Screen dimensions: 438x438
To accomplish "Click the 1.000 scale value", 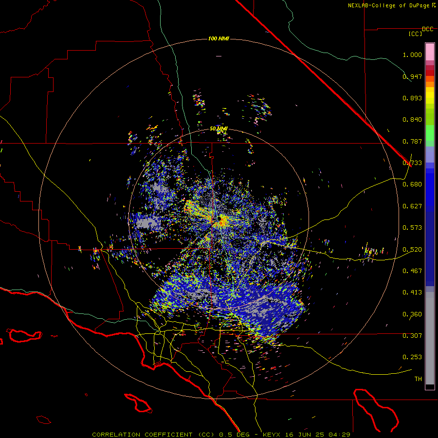I will pos(412,55).
